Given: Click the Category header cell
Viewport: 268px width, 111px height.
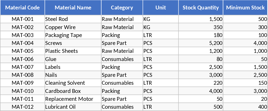Looking at the screenshot, I should (122, 8).
